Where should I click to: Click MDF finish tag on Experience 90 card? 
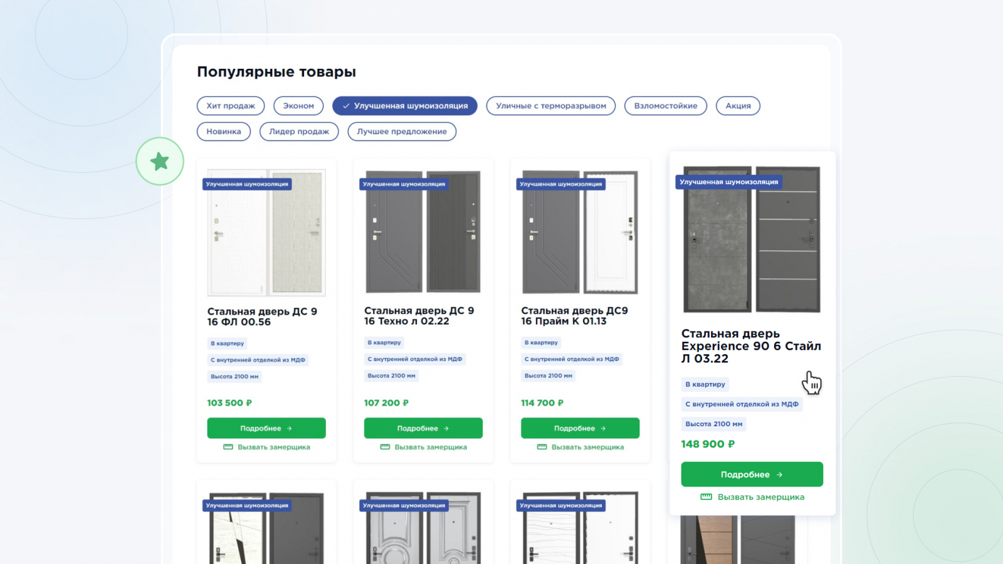click(742, 404)
